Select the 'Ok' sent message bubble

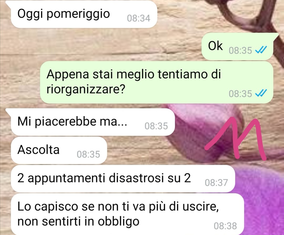click(x=237, y=46)
